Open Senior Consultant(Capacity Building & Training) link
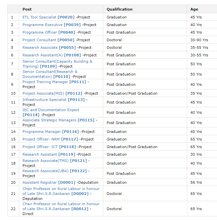 (x=58, y=64)
